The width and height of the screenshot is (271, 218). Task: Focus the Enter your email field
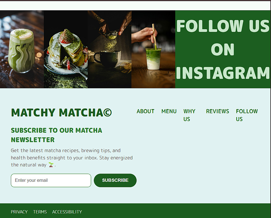click(x=51, y=180)
